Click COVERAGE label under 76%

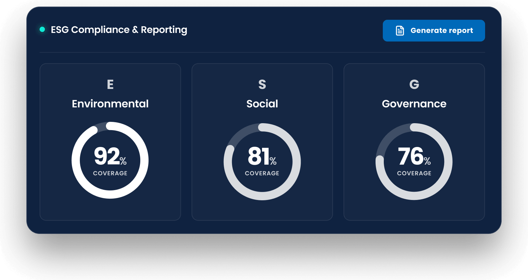(414, 173)
